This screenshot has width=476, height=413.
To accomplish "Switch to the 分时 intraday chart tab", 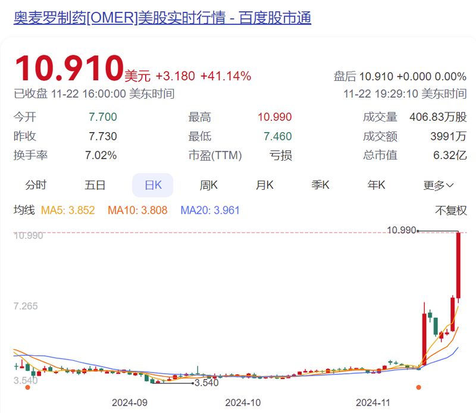I will tap(36, 185).
